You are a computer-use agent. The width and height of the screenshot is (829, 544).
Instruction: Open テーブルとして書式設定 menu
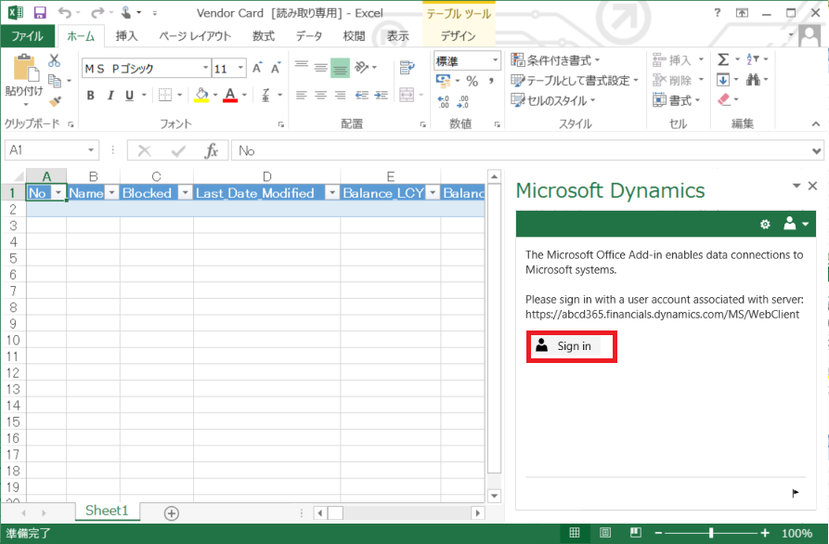click(x=575, y=81)
